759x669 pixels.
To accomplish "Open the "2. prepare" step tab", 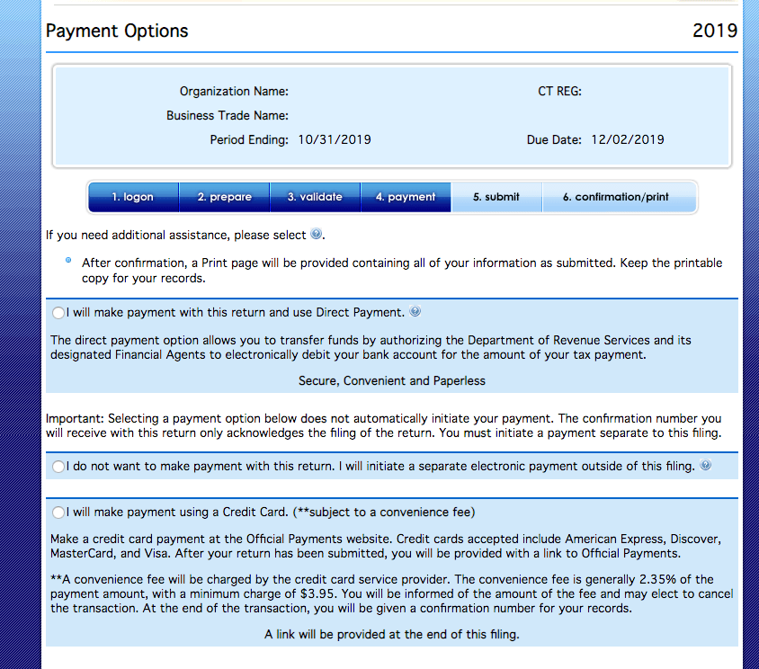I will (224, 196).
